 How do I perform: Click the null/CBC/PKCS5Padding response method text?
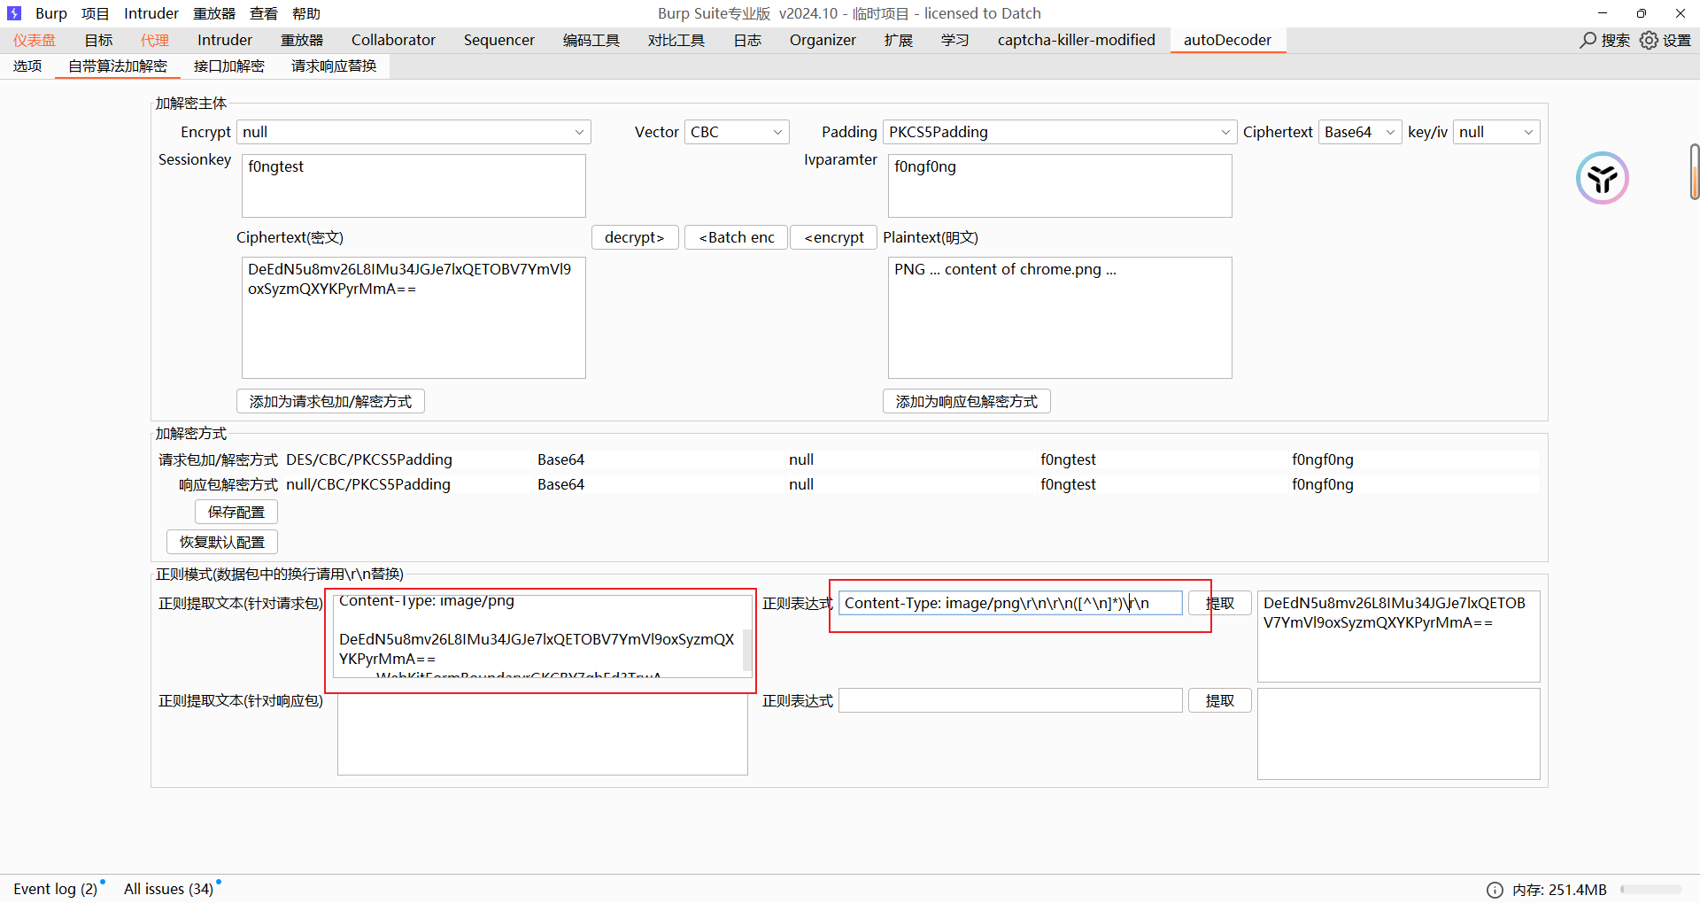coord(368,484)
